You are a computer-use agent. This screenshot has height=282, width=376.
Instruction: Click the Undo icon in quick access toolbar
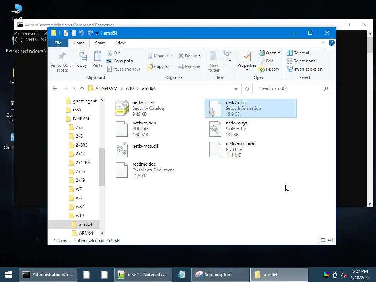(82, 33)
